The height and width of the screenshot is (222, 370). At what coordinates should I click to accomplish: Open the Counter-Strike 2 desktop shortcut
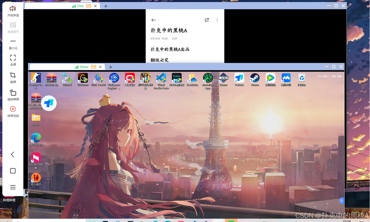click(x=36, y=81)
